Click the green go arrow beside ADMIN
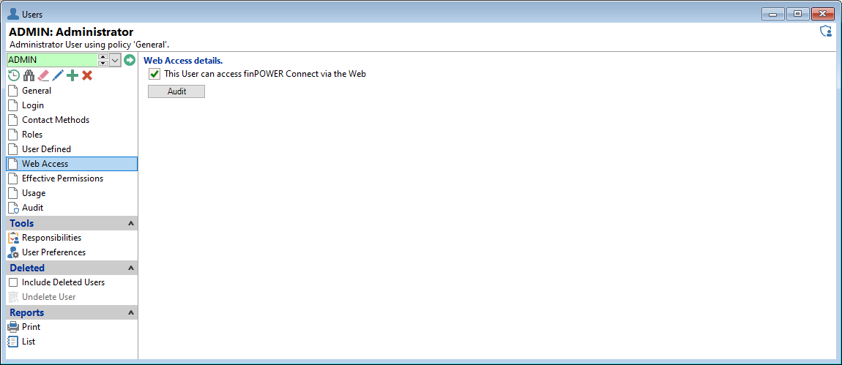 [x=130, y=60]
